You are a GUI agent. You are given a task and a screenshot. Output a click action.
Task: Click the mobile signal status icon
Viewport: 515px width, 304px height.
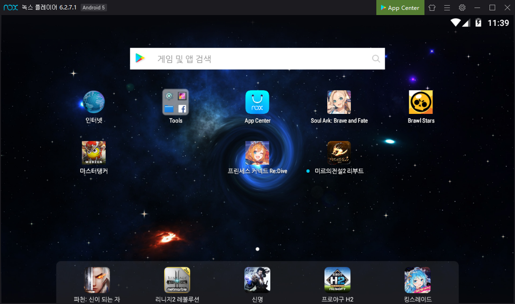466,23
